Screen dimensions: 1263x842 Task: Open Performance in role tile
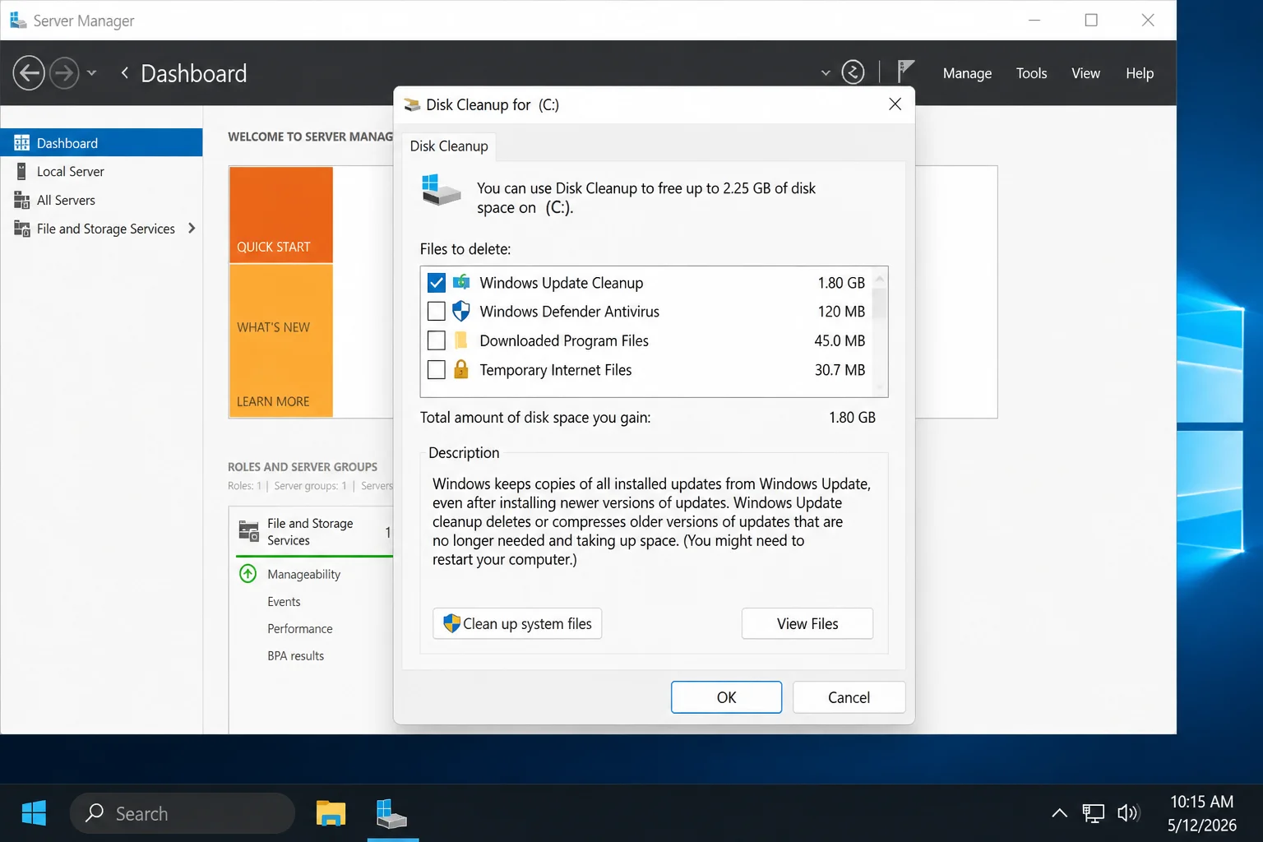[300, 629]
